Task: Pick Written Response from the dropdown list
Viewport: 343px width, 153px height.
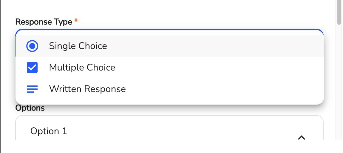Action: pos(87,89)
